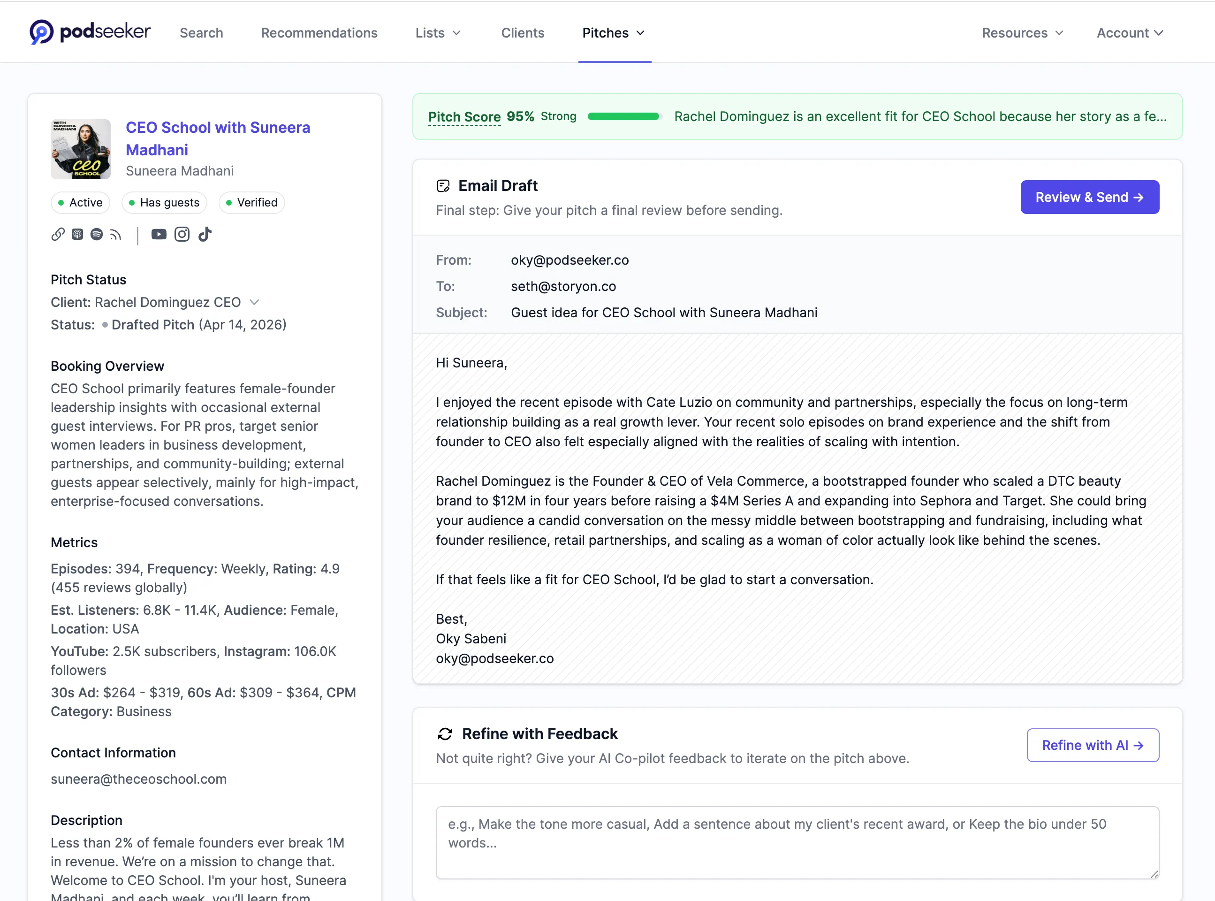The height and width of the screenshot is (901, 1215).
Task: Expand the Pitches dropdown menu
Action: (614, 33)
